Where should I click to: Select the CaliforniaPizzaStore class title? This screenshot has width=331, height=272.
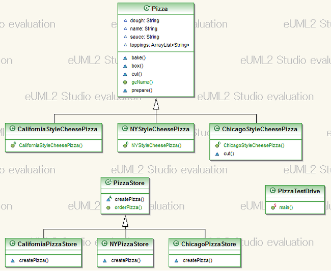(47, 244)
